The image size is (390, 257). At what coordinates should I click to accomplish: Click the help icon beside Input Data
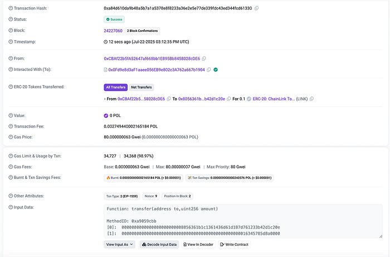[9, 207]
